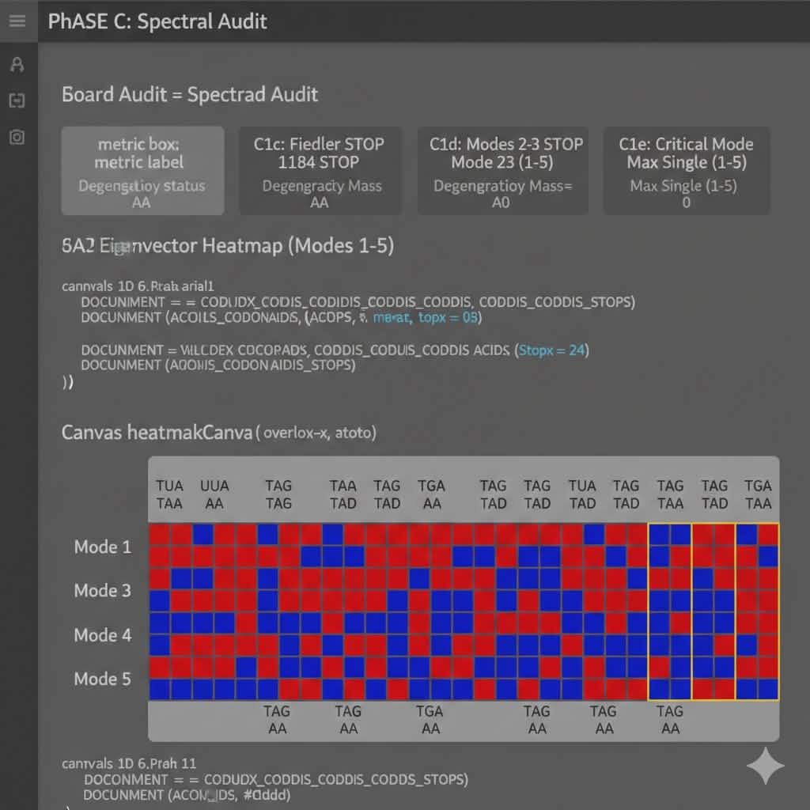Select the C1e: Critical Mode card

coord(685,171)
